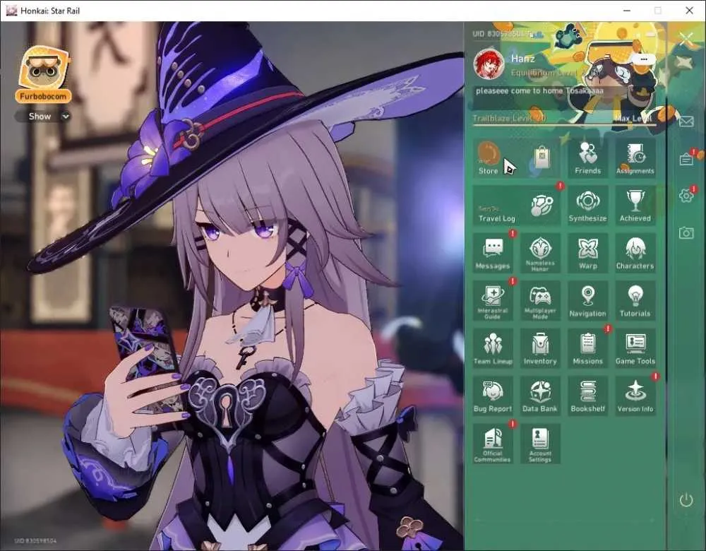Open the Data Bank
The height and width of the screenshot is (551, 706).
(540, 396)
